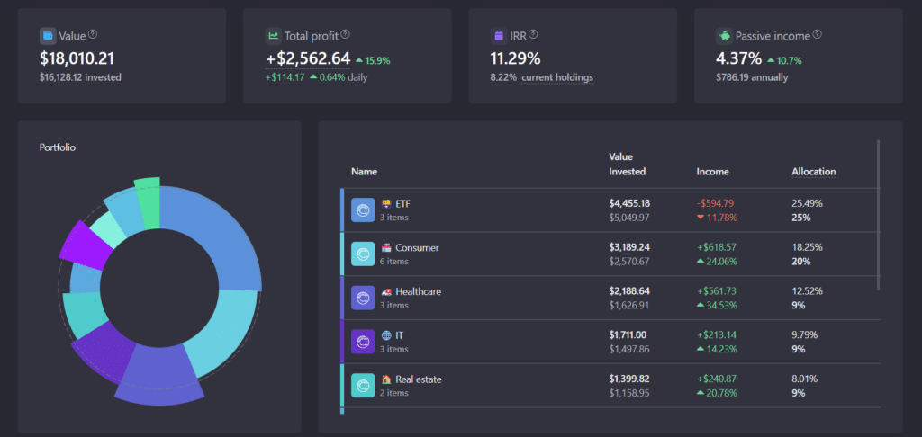Select the bright purple donut chart segment

[x=86, y=245]
